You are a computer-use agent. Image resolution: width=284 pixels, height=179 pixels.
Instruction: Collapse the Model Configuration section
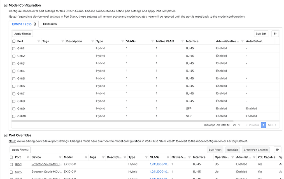[5, 5]
